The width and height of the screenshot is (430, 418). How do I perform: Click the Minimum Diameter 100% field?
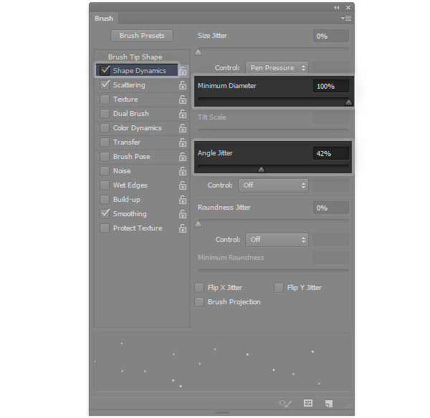331,87
